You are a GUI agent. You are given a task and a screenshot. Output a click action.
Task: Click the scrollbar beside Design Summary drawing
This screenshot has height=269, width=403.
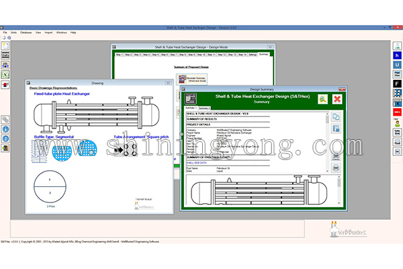coord(339,190)
